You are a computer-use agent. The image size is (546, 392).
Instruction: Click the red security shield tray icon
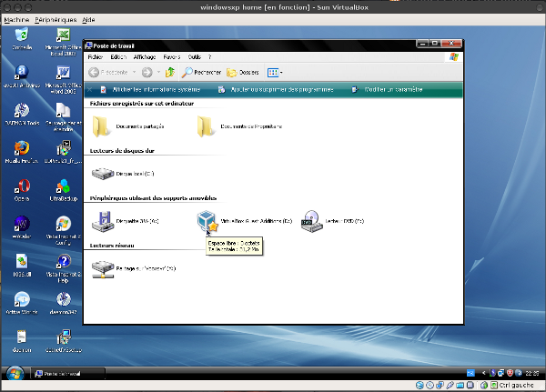(510, 373)
